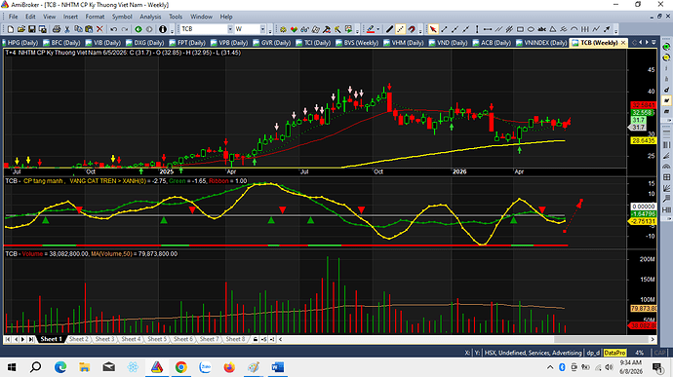The height and width of the screenshot is (377, 673).
Task: Select the Sheet 2 tab
Action: click(x=79, y=339)
